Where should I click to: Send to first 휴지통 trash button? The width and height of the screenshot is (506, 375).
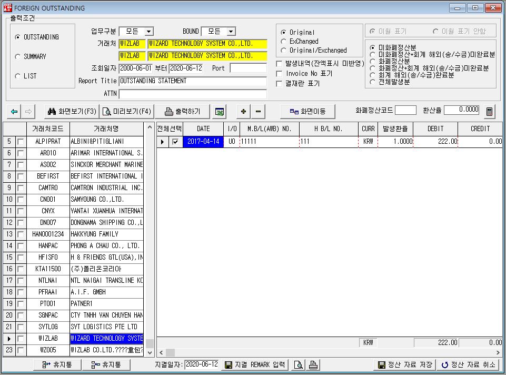tap(57, 365)
